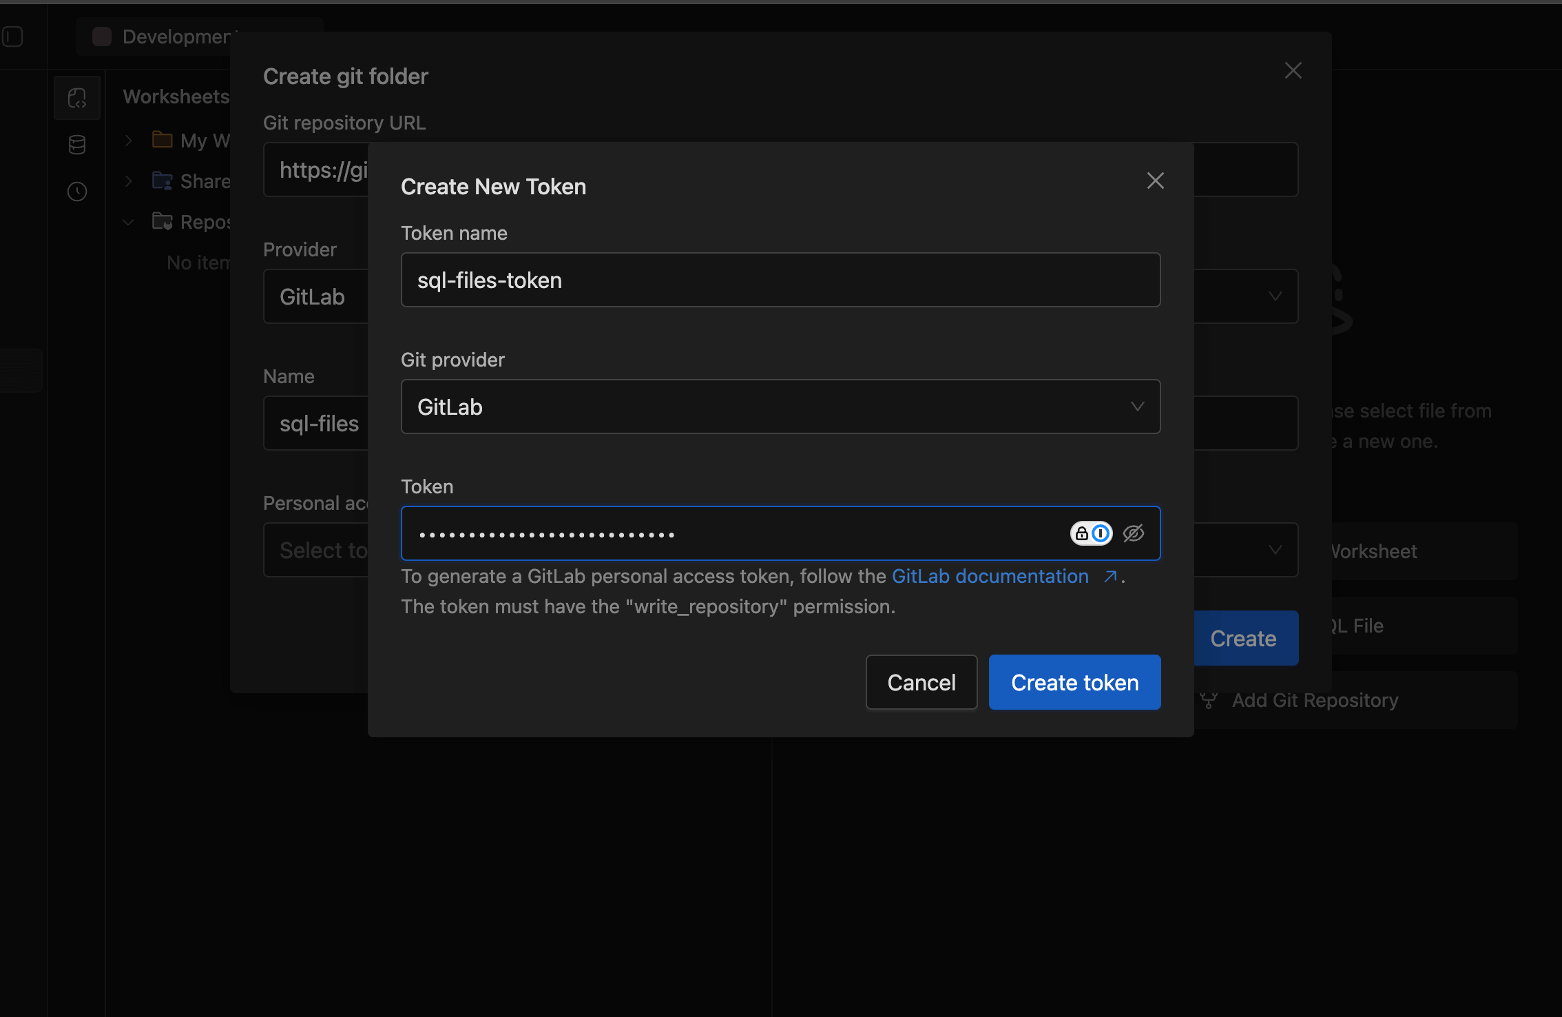Toggle token visibility eye icon

pyautogui.click(x=1134, y=533)
